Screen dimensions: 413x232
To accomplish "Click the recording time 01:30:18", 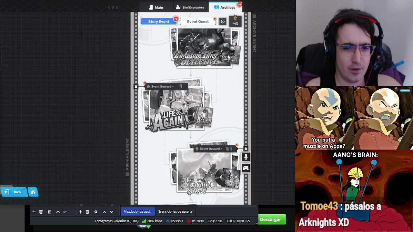I will pyautogui.click(x=198, y=221).
